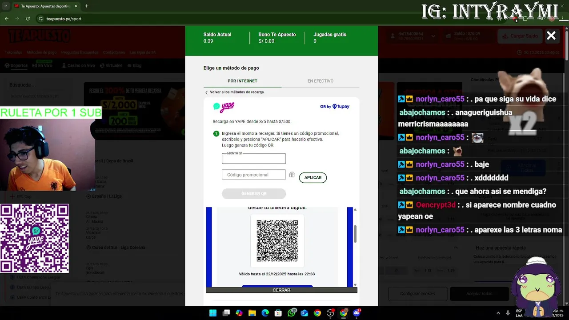Click Aceptar todas cookies button

[479, 293]
